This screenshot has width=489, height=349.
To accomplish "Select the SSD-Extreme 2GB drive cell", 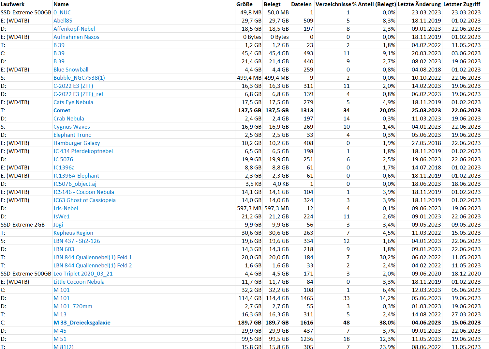I will [x=23, y=225].
